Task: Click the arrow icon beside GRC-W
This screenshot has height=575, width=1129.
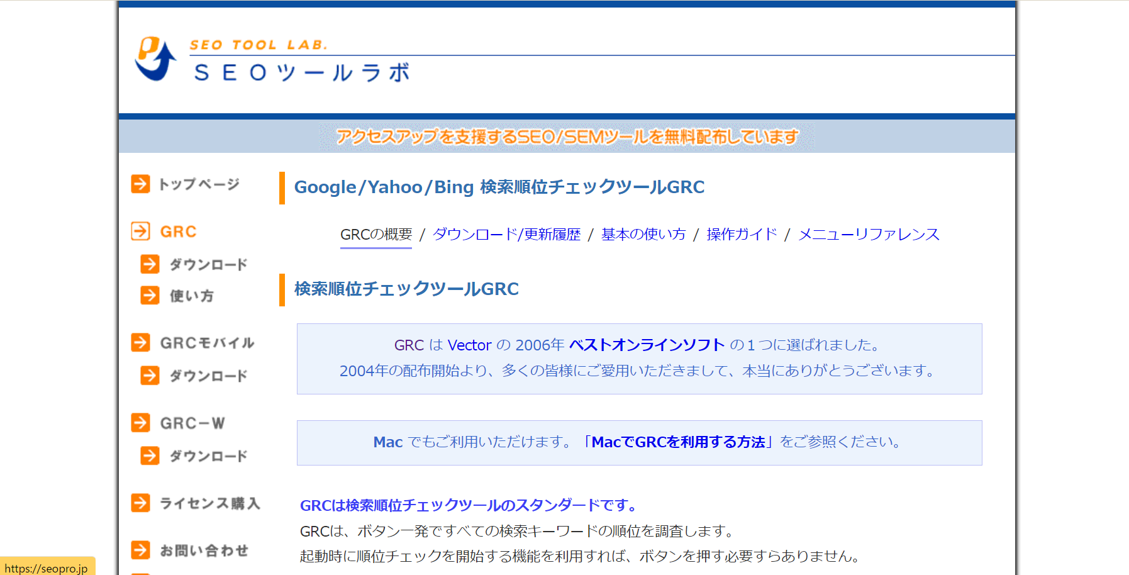Action: tap(140, 423)
